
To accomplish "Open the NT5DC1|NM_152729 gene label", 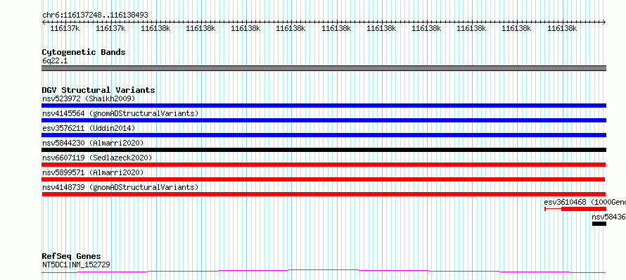I will coord(76,265).
